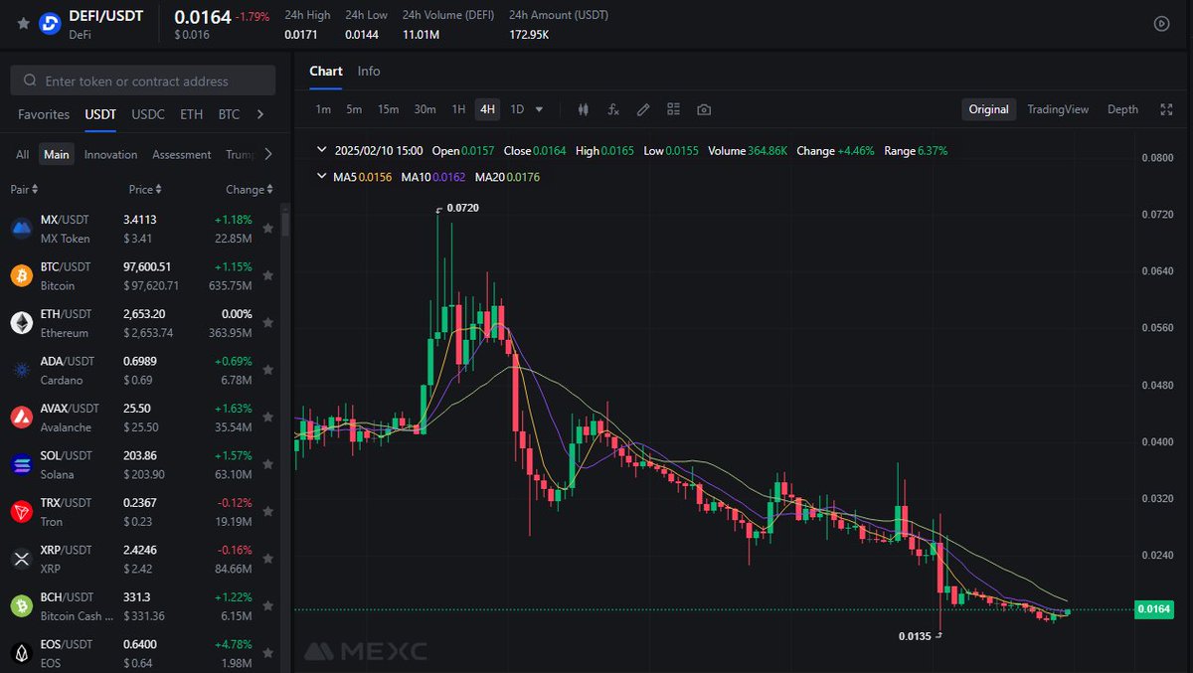
Task: Star the BCH/USDT pair
Action: pyautogui.click(x=267, y=606)
